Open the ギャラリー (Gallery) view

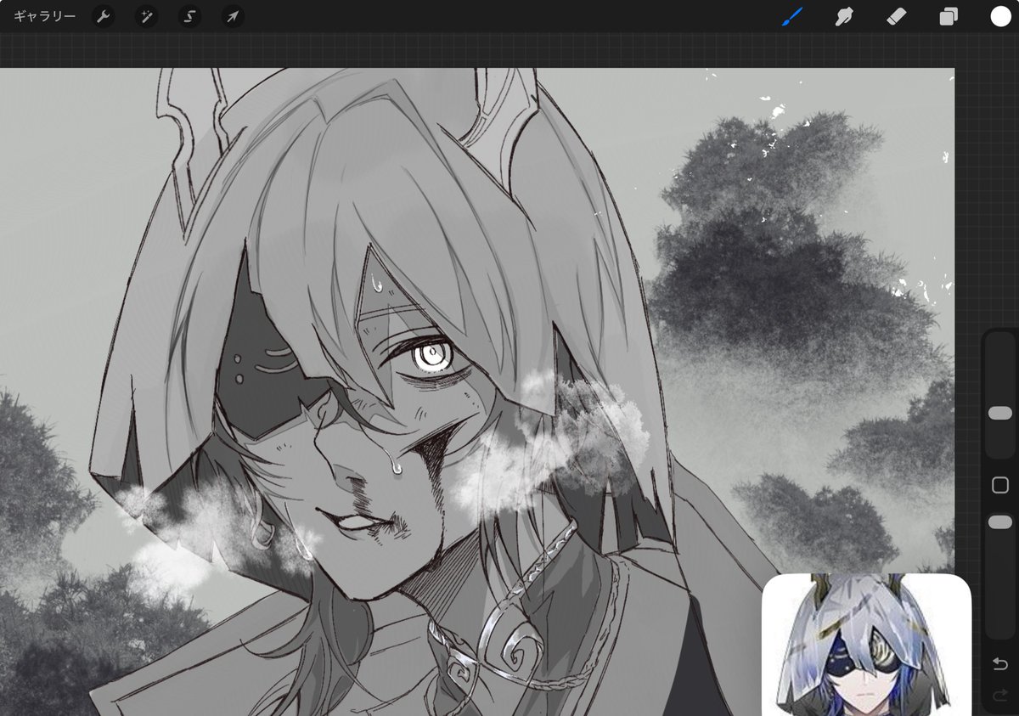click(x=44, y=17)
